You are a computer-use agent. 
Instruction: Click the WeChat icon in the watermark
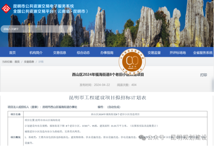click(142, 138)
